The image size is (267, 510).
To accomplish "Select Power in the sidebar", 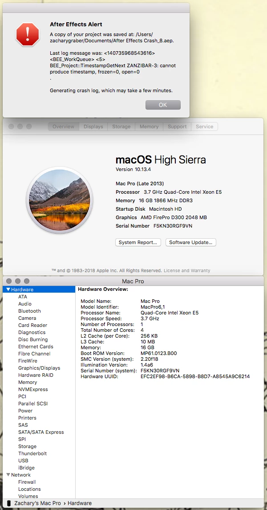I will click(25, 411).
